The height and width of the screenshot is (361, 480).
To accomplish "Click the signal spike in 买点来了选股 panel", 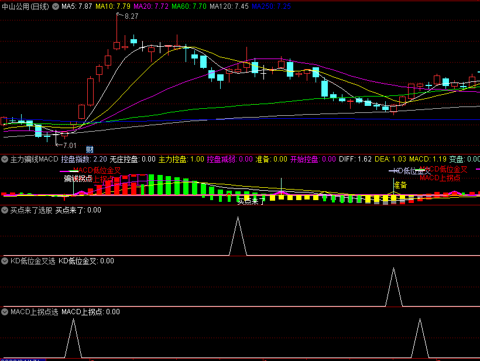I will [x=238, y=236].
